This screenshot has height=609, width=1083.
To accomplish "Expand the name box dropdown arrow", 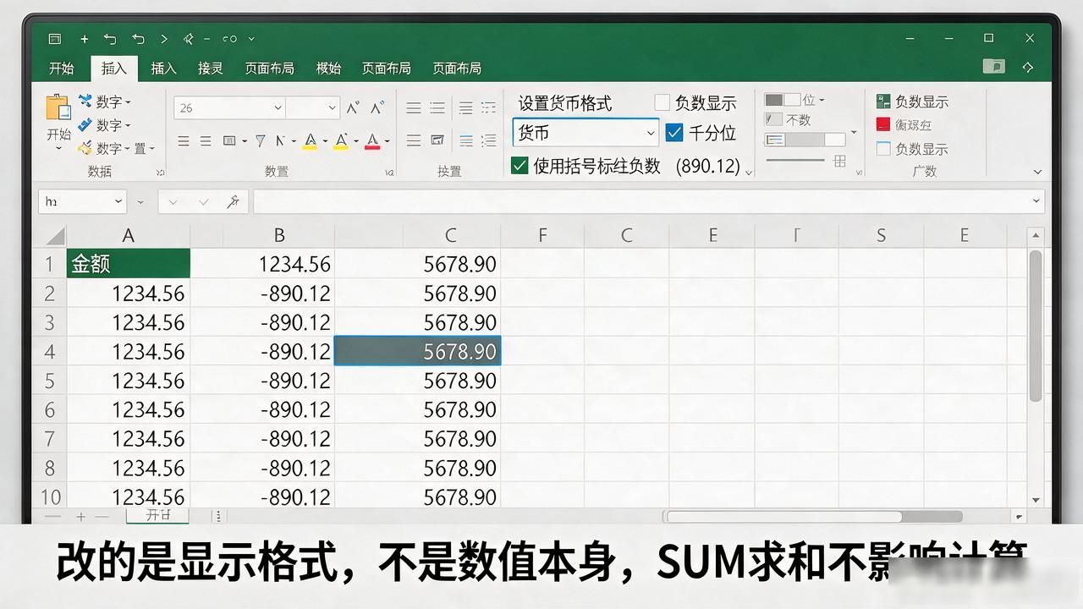I will pos(118,202).
